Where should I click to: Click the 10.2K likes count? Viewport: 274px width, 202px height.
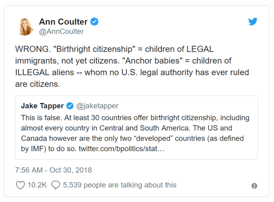click(x=36, y=185)
